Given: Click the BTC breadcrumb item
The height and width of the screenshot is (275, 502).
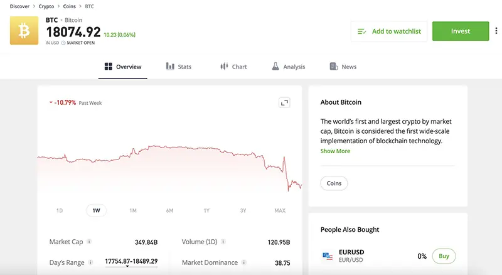Looking at the screenshot, I should pyautogui.click(x=89, y=6).
